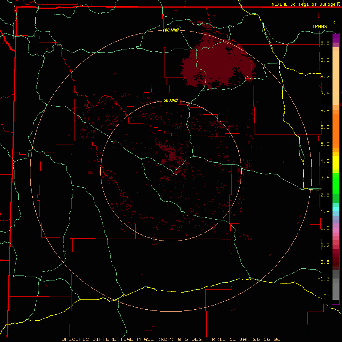
Task: Click the large dark red KDP echo region
Action: coord(218,62)
